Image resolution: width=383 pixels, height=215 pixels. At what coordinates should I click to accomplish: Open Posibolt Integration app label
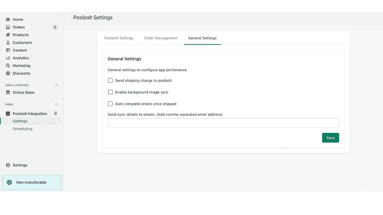[x=30, y=113]
